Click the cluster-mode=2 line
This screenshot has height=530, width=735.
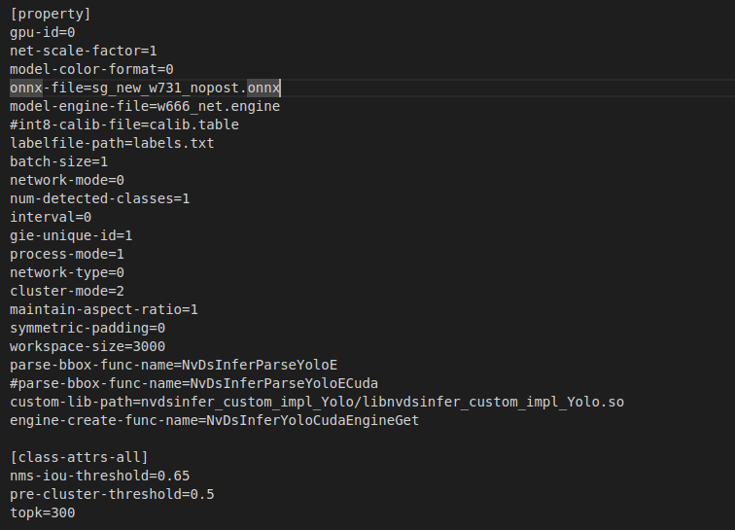point(67,291)
